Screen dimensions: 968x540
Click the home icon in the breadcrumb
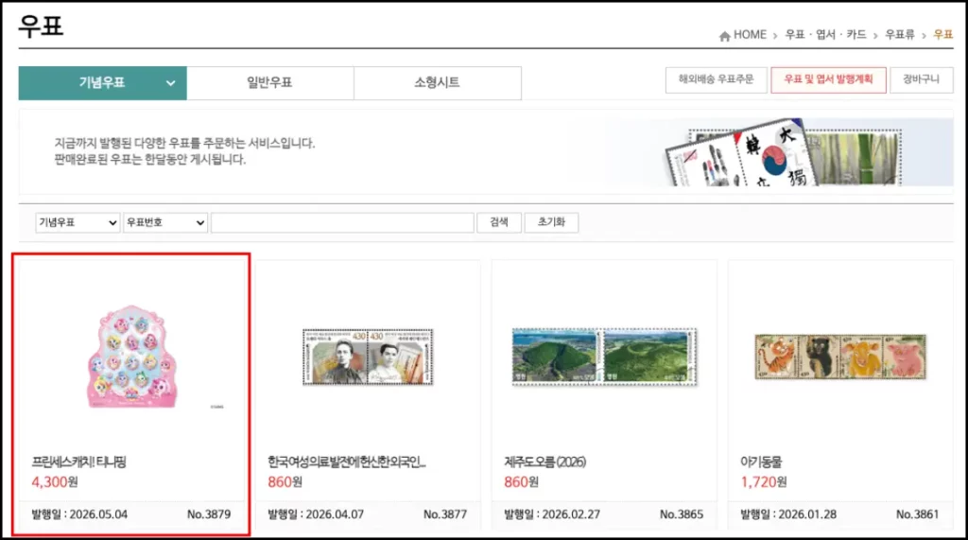[725, 37]
